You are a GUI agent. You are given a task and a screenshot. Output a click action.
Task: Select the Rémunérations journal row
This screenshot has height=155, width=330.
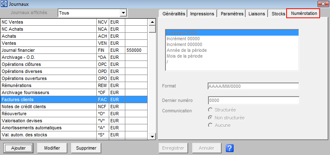pyautogui.click(x=74, y=85)
